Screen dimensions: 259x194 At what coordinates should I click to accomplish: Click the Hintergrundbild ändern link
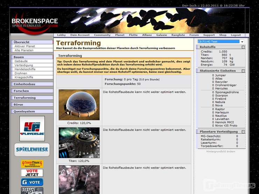tap(221, 151)
